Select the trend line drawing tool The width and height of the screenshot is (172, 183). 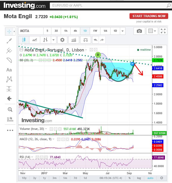(9, 41)
